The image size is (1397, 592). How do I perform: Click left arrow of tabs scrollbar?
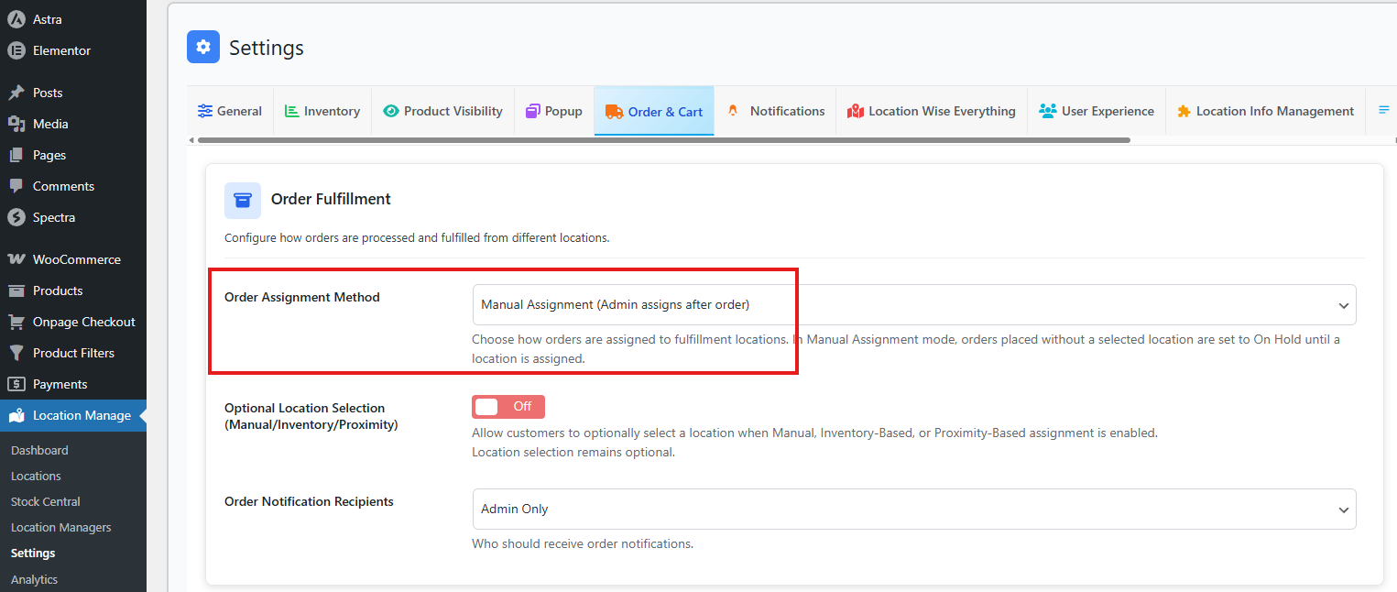pyautogui.click(x=191, y=140)
